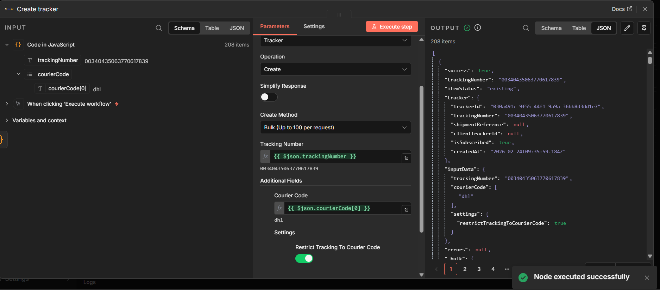Open the Docs link

[x=622, y=9]
